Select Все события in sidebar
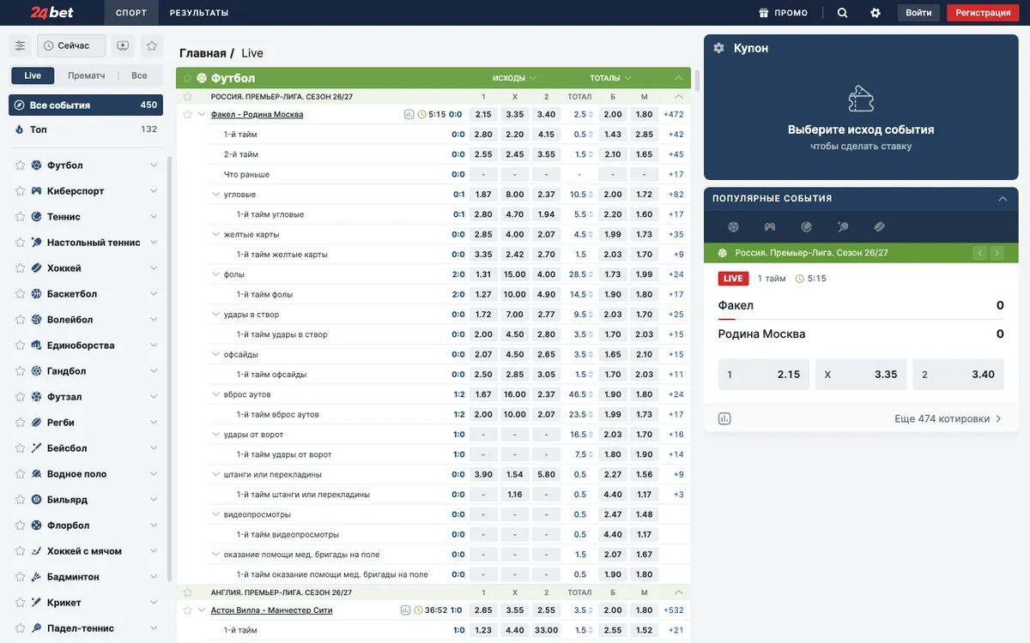The image size is (1030, 643). point(86,105)
